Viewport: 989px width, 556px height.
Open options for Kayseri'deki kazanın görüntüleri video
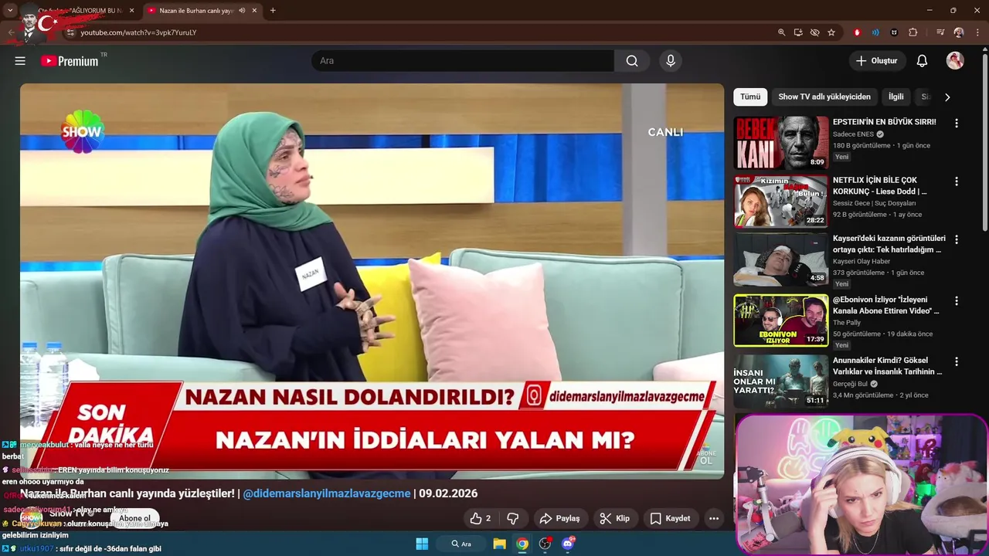pos(957,240)
